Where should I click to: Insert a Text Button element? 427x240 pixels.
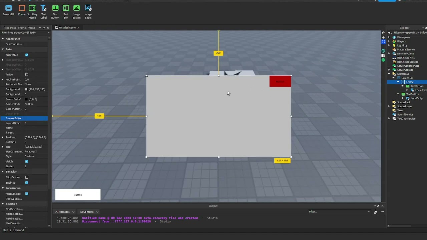pyautogui.click(x=55, y=12)
